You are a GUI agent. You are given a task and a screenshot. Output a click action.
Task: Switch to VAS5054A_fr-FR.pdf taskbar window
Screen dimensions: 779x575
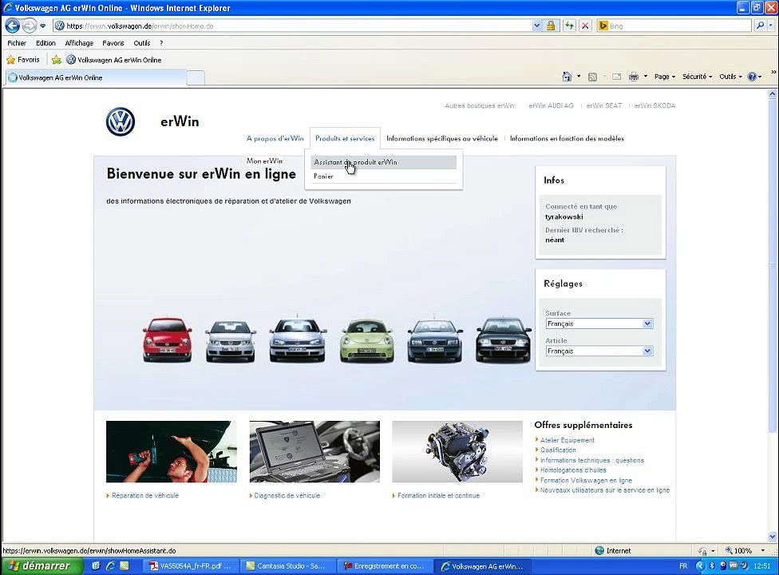coord(190,566)
